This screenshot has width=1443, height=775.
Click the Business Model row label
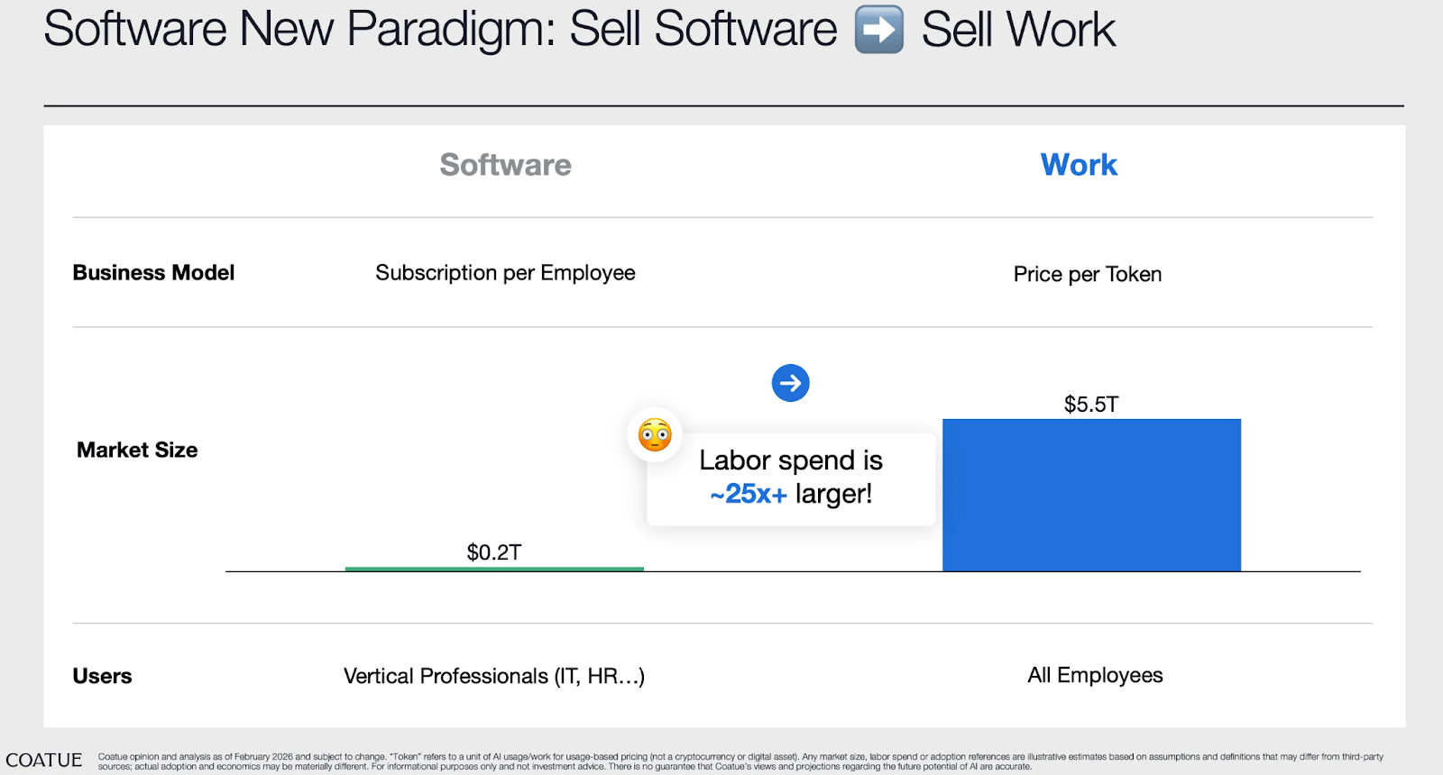tap(153, 272)
